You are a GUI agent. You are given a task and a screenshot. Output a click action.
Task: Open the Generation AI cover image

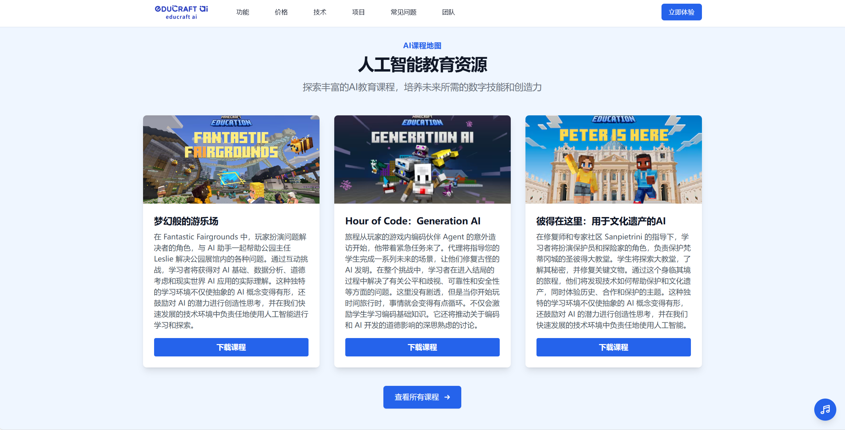coord(422,159)
